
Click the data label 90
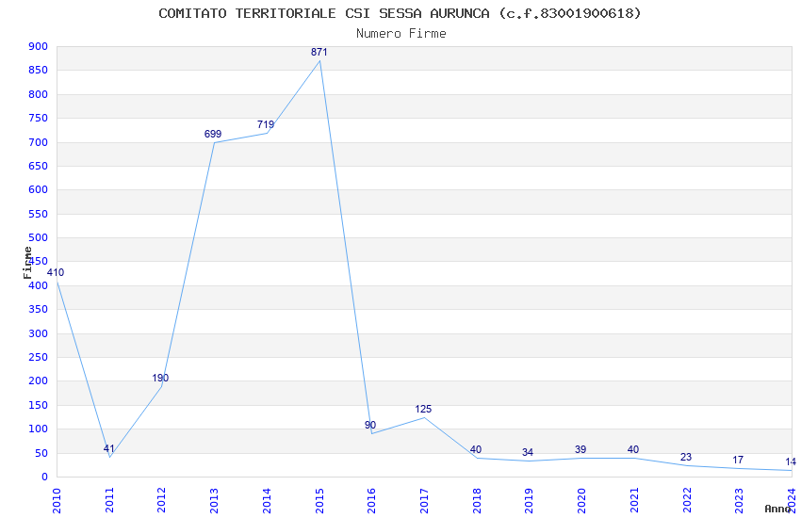tap(370, 425)
